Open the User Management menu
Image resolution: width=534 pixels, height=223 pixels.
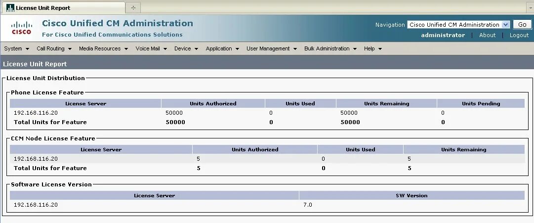[272, 49]
